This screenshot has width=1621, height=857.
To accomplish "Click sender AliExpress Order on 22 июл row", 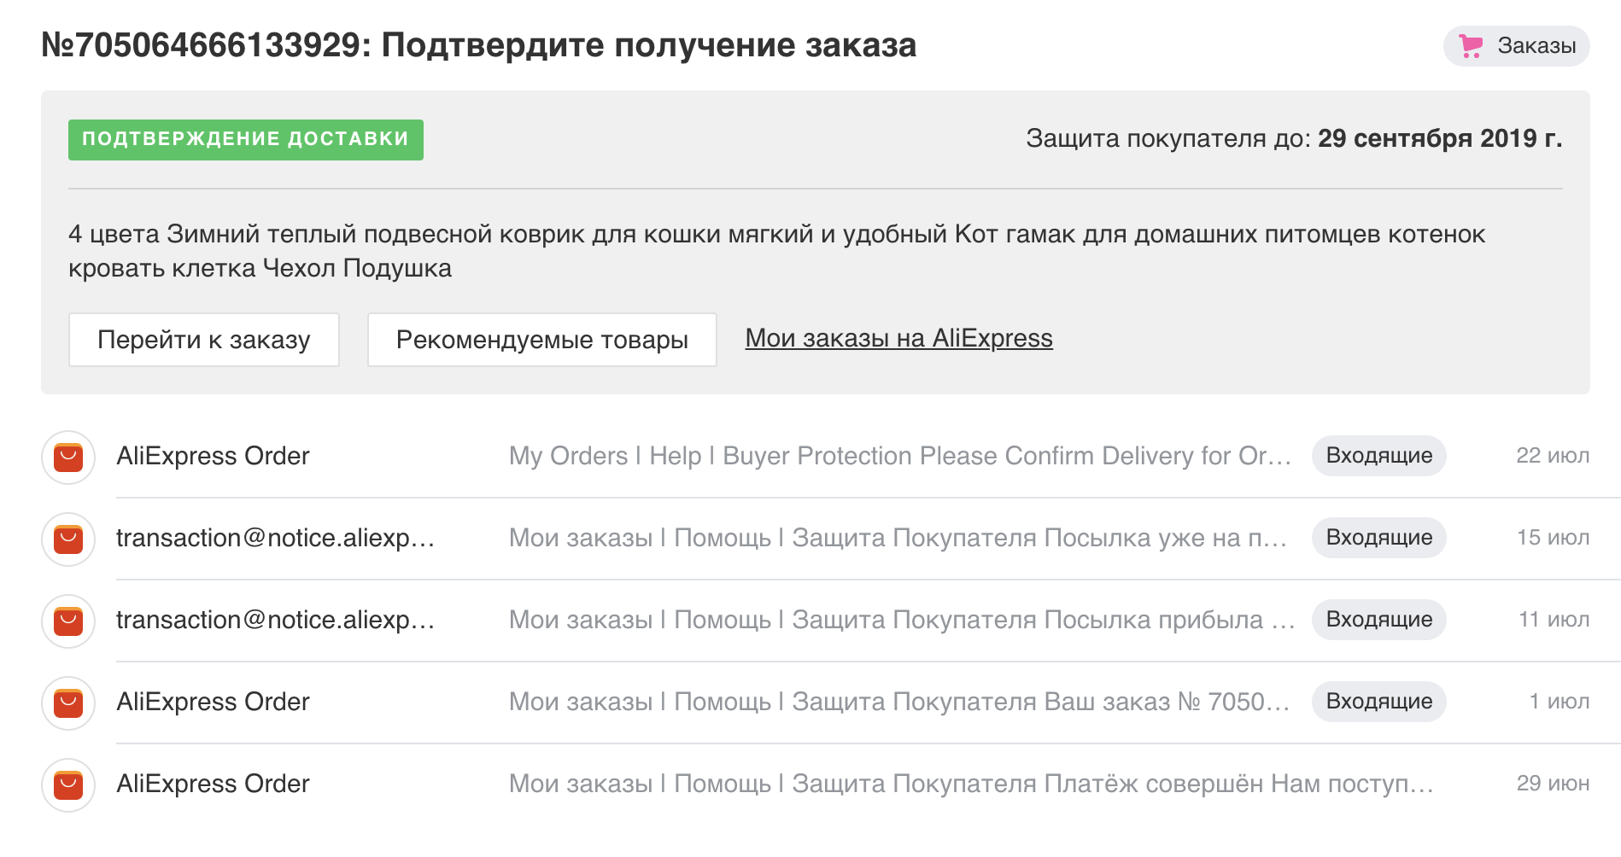I will [x=213, y=456].
